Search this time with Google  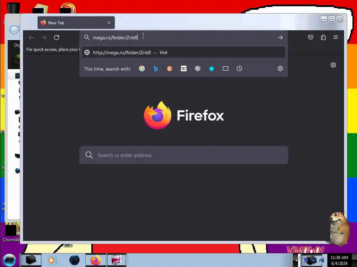tap(142, 68)
